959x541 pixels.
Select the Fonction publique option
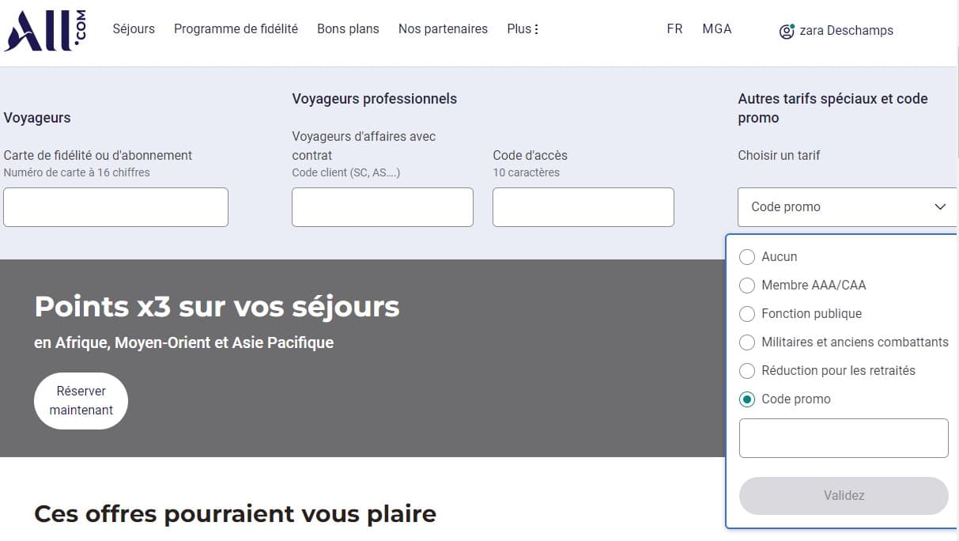(747, 313)
